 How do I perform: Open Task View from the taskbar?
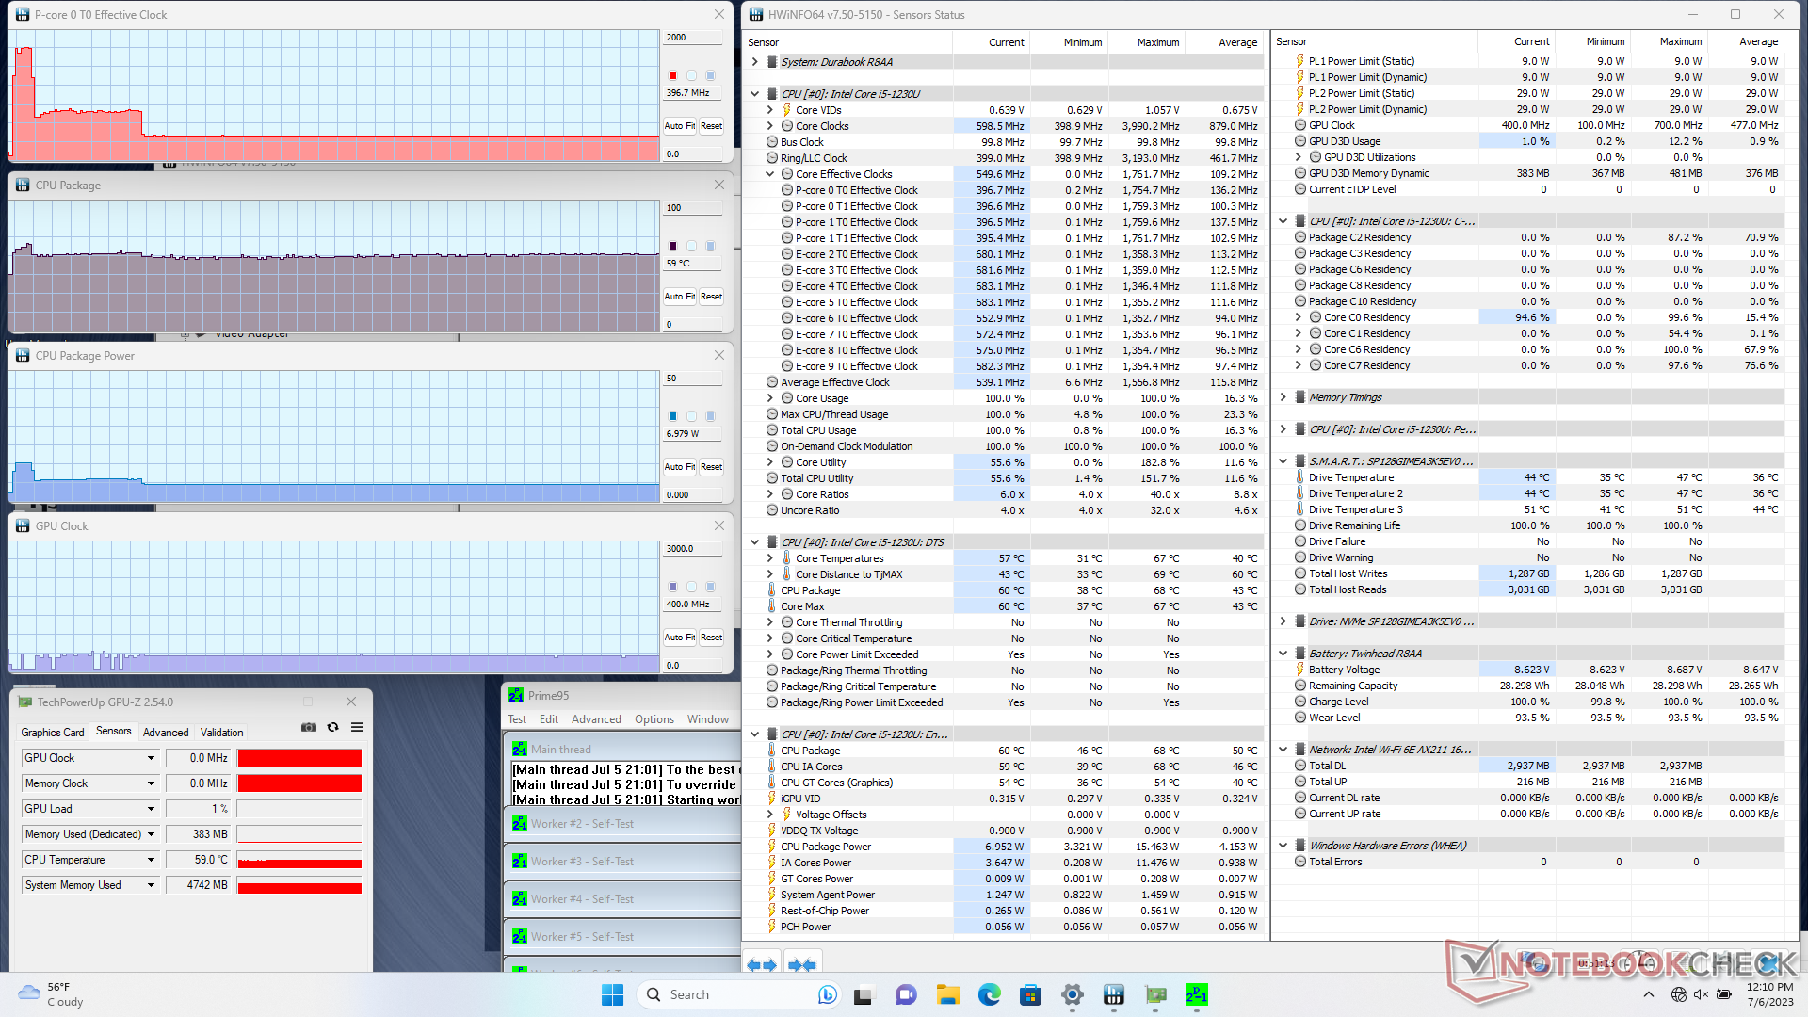(863, 994)
